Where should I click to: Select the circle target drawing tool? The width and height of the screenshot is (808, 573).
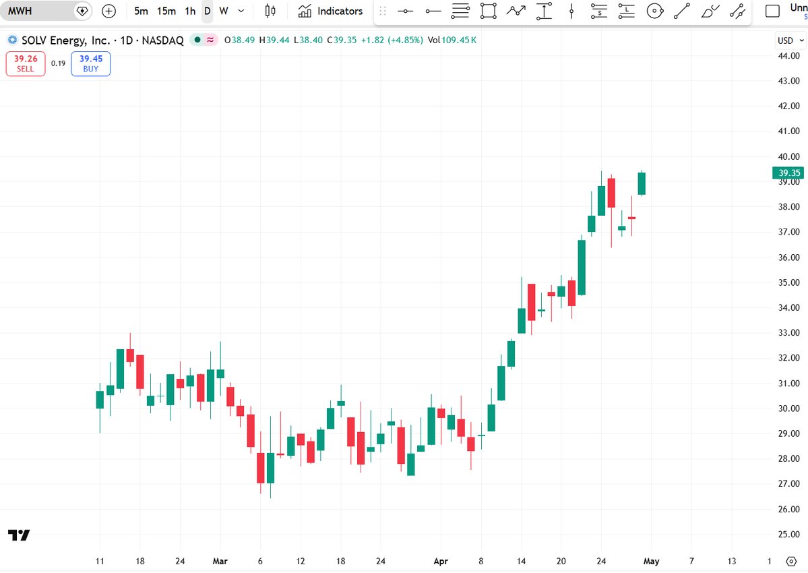[x=654, y=11]
